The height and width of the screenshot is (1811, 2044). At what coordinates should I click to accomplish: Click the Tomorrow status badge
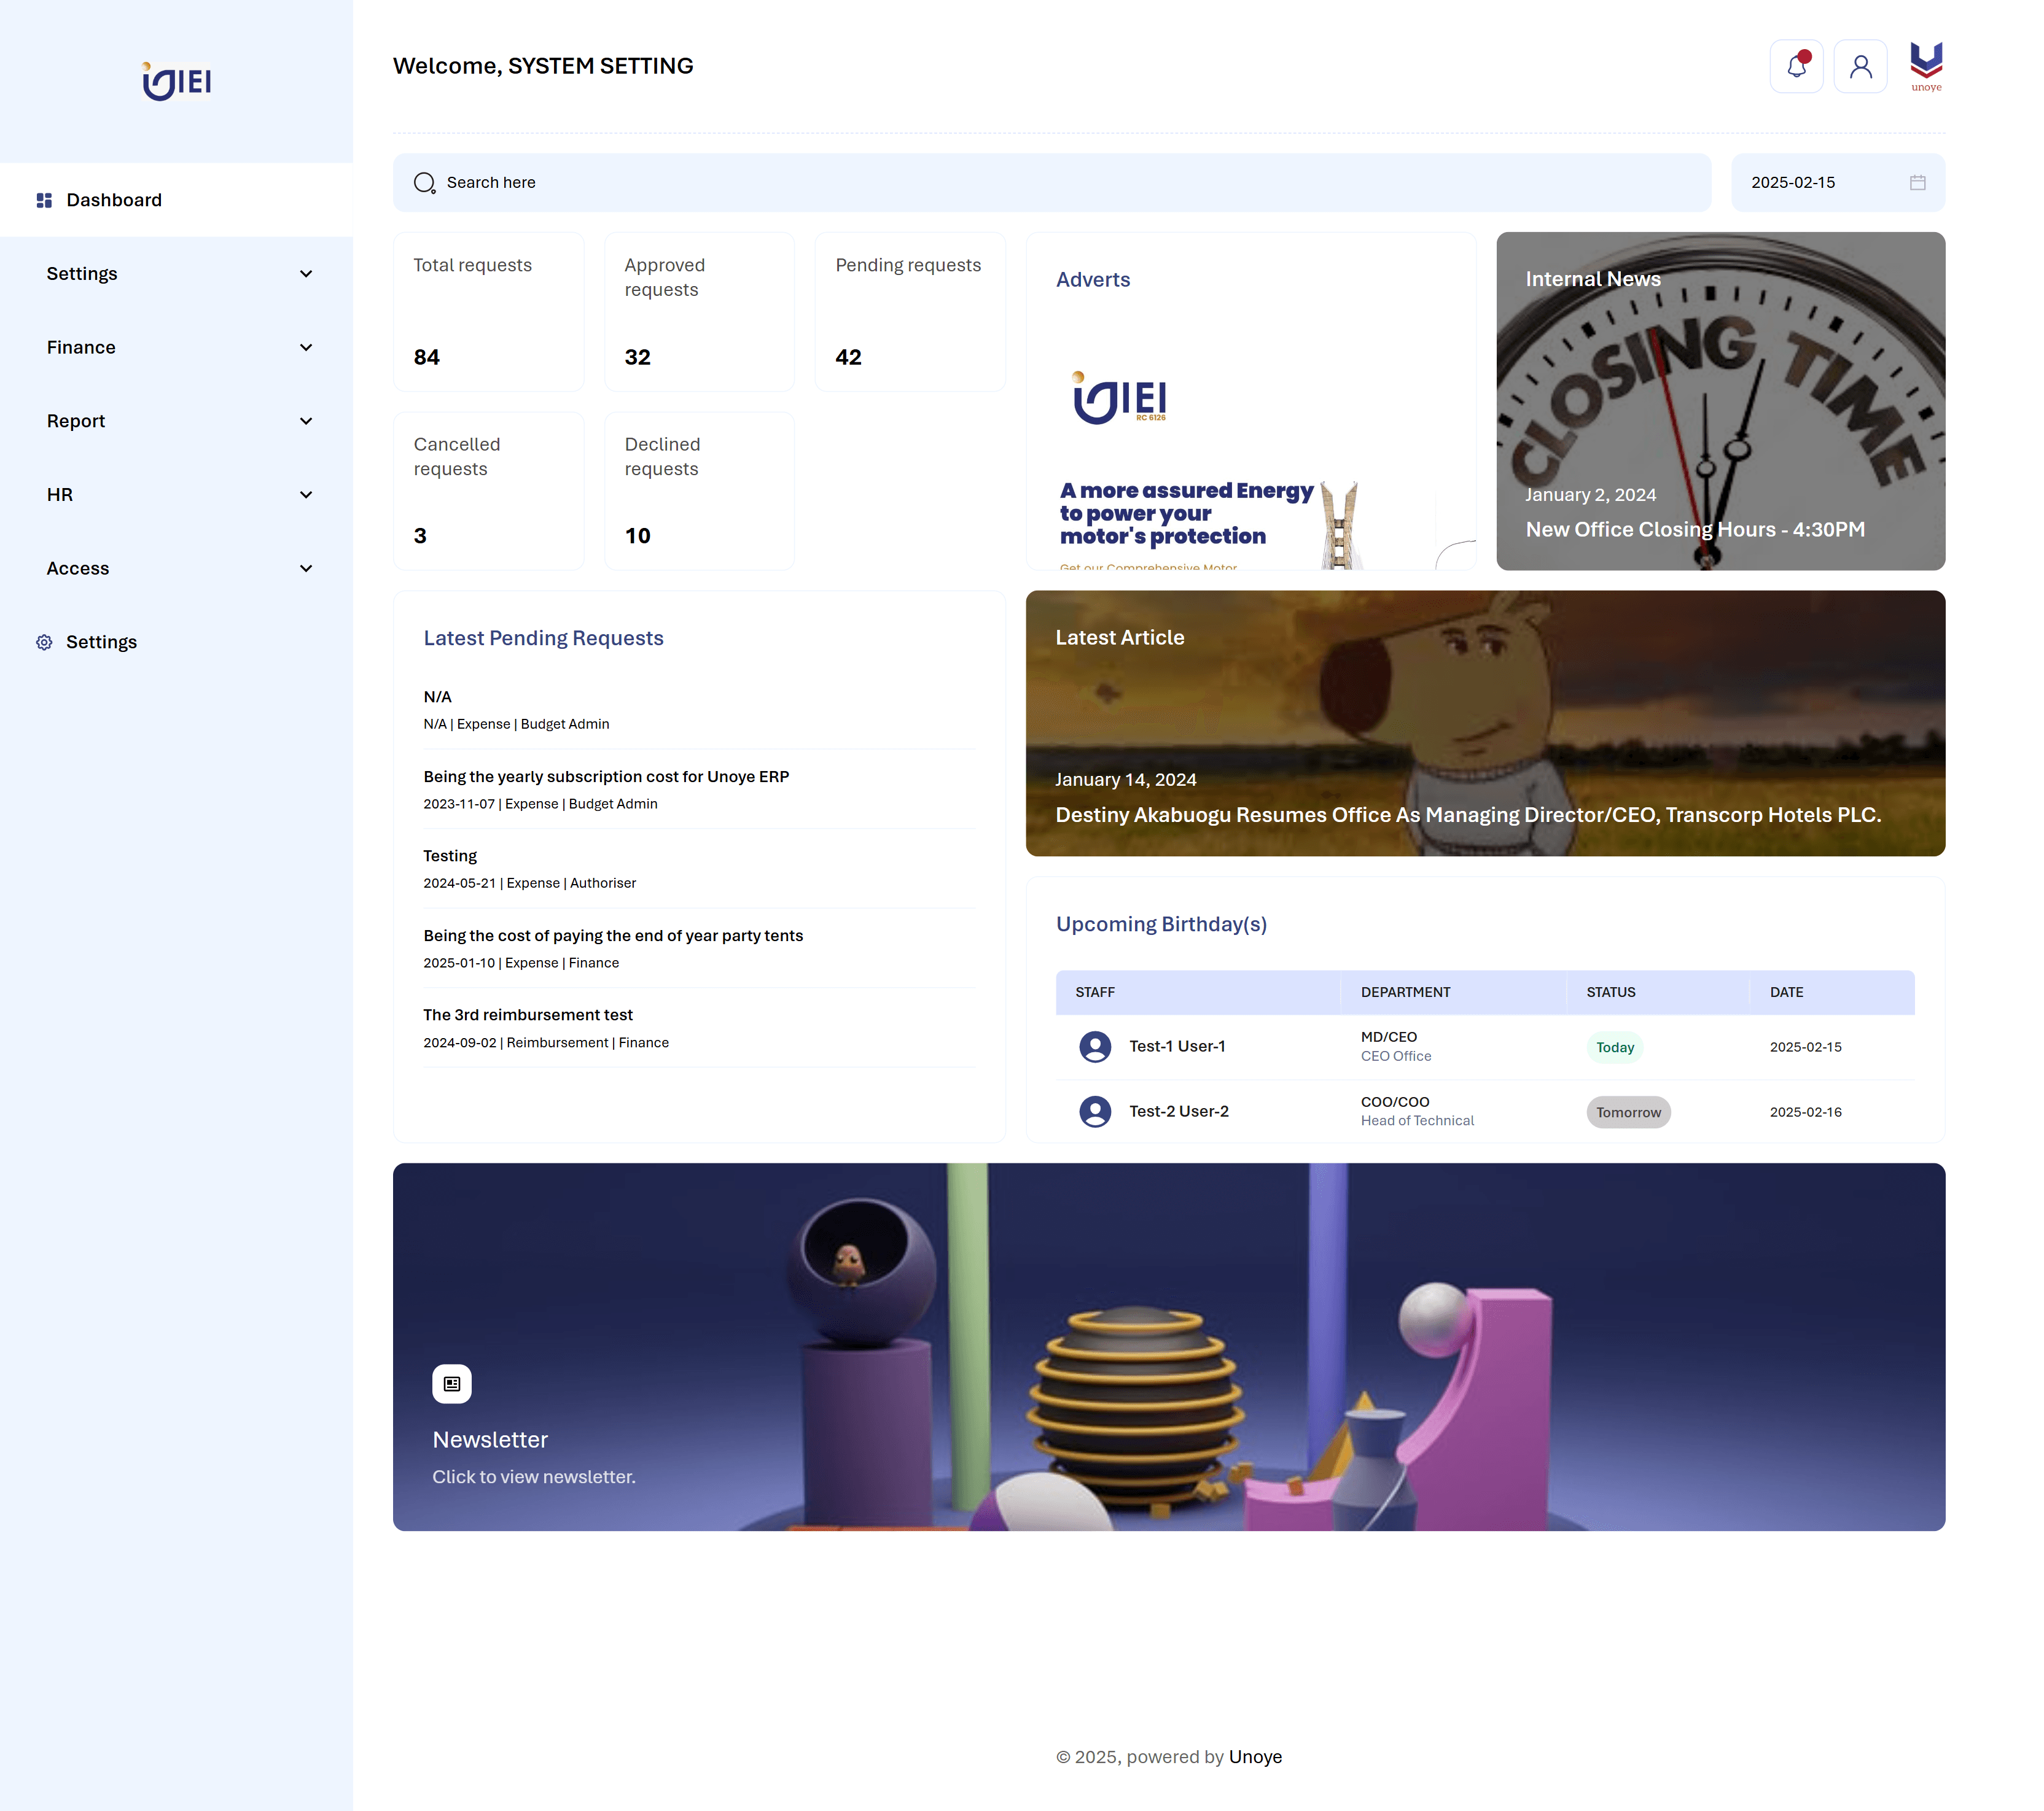click(1628, 1112)
